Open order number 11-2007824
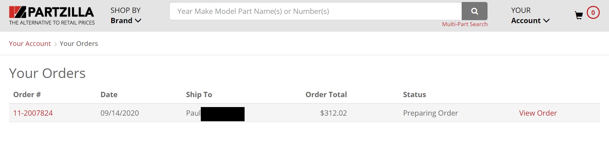This screenshot has width=609, height=151. (33, 113)
